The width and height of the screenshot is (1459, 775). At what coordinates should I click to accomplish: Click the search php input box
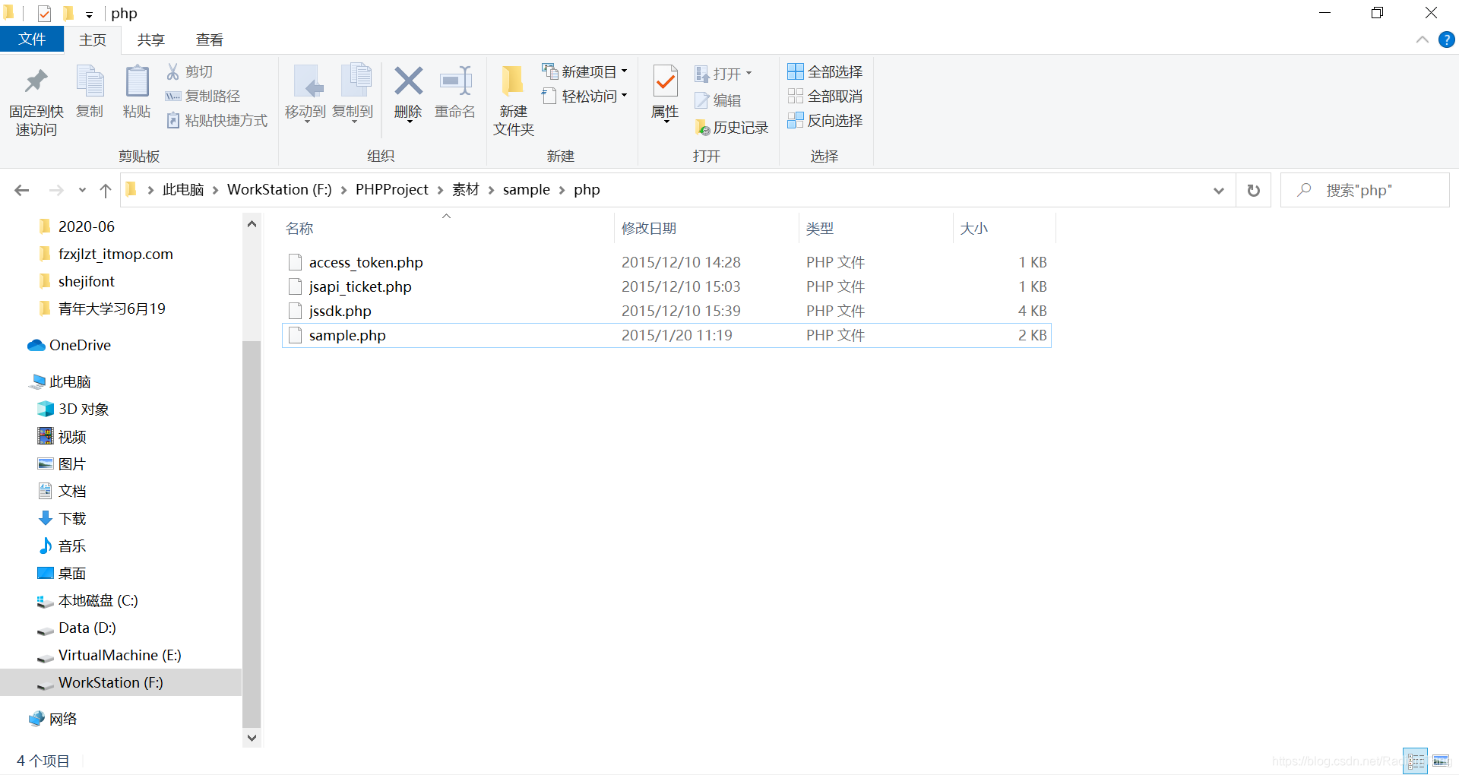[x=1365, y=190]
